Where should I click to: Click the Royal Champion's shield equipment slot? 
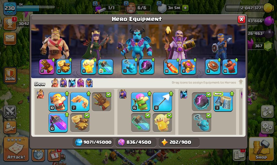coord(213,67)
